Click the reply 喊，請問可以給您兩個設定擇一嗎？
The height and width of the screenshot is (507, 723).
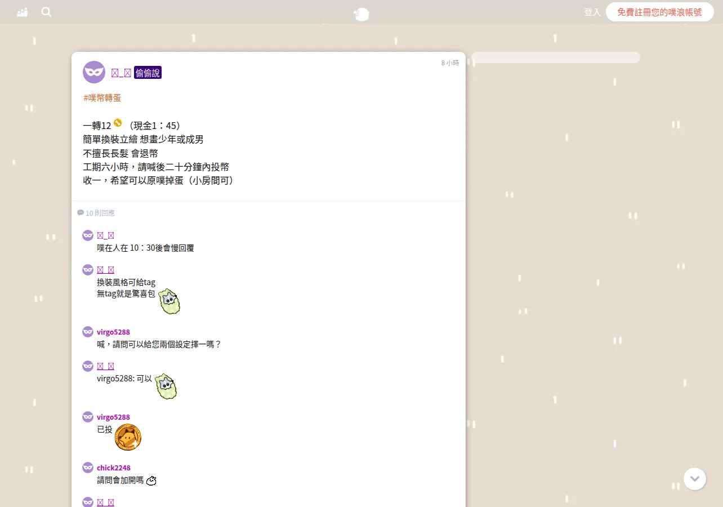click(159, 344)
